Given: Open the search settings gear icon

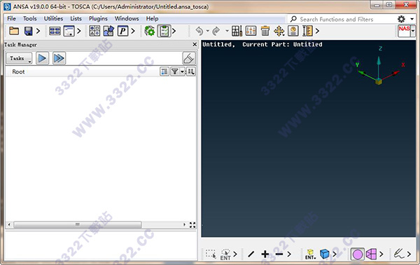Looking at the screenshot, I should click(401, 19).
